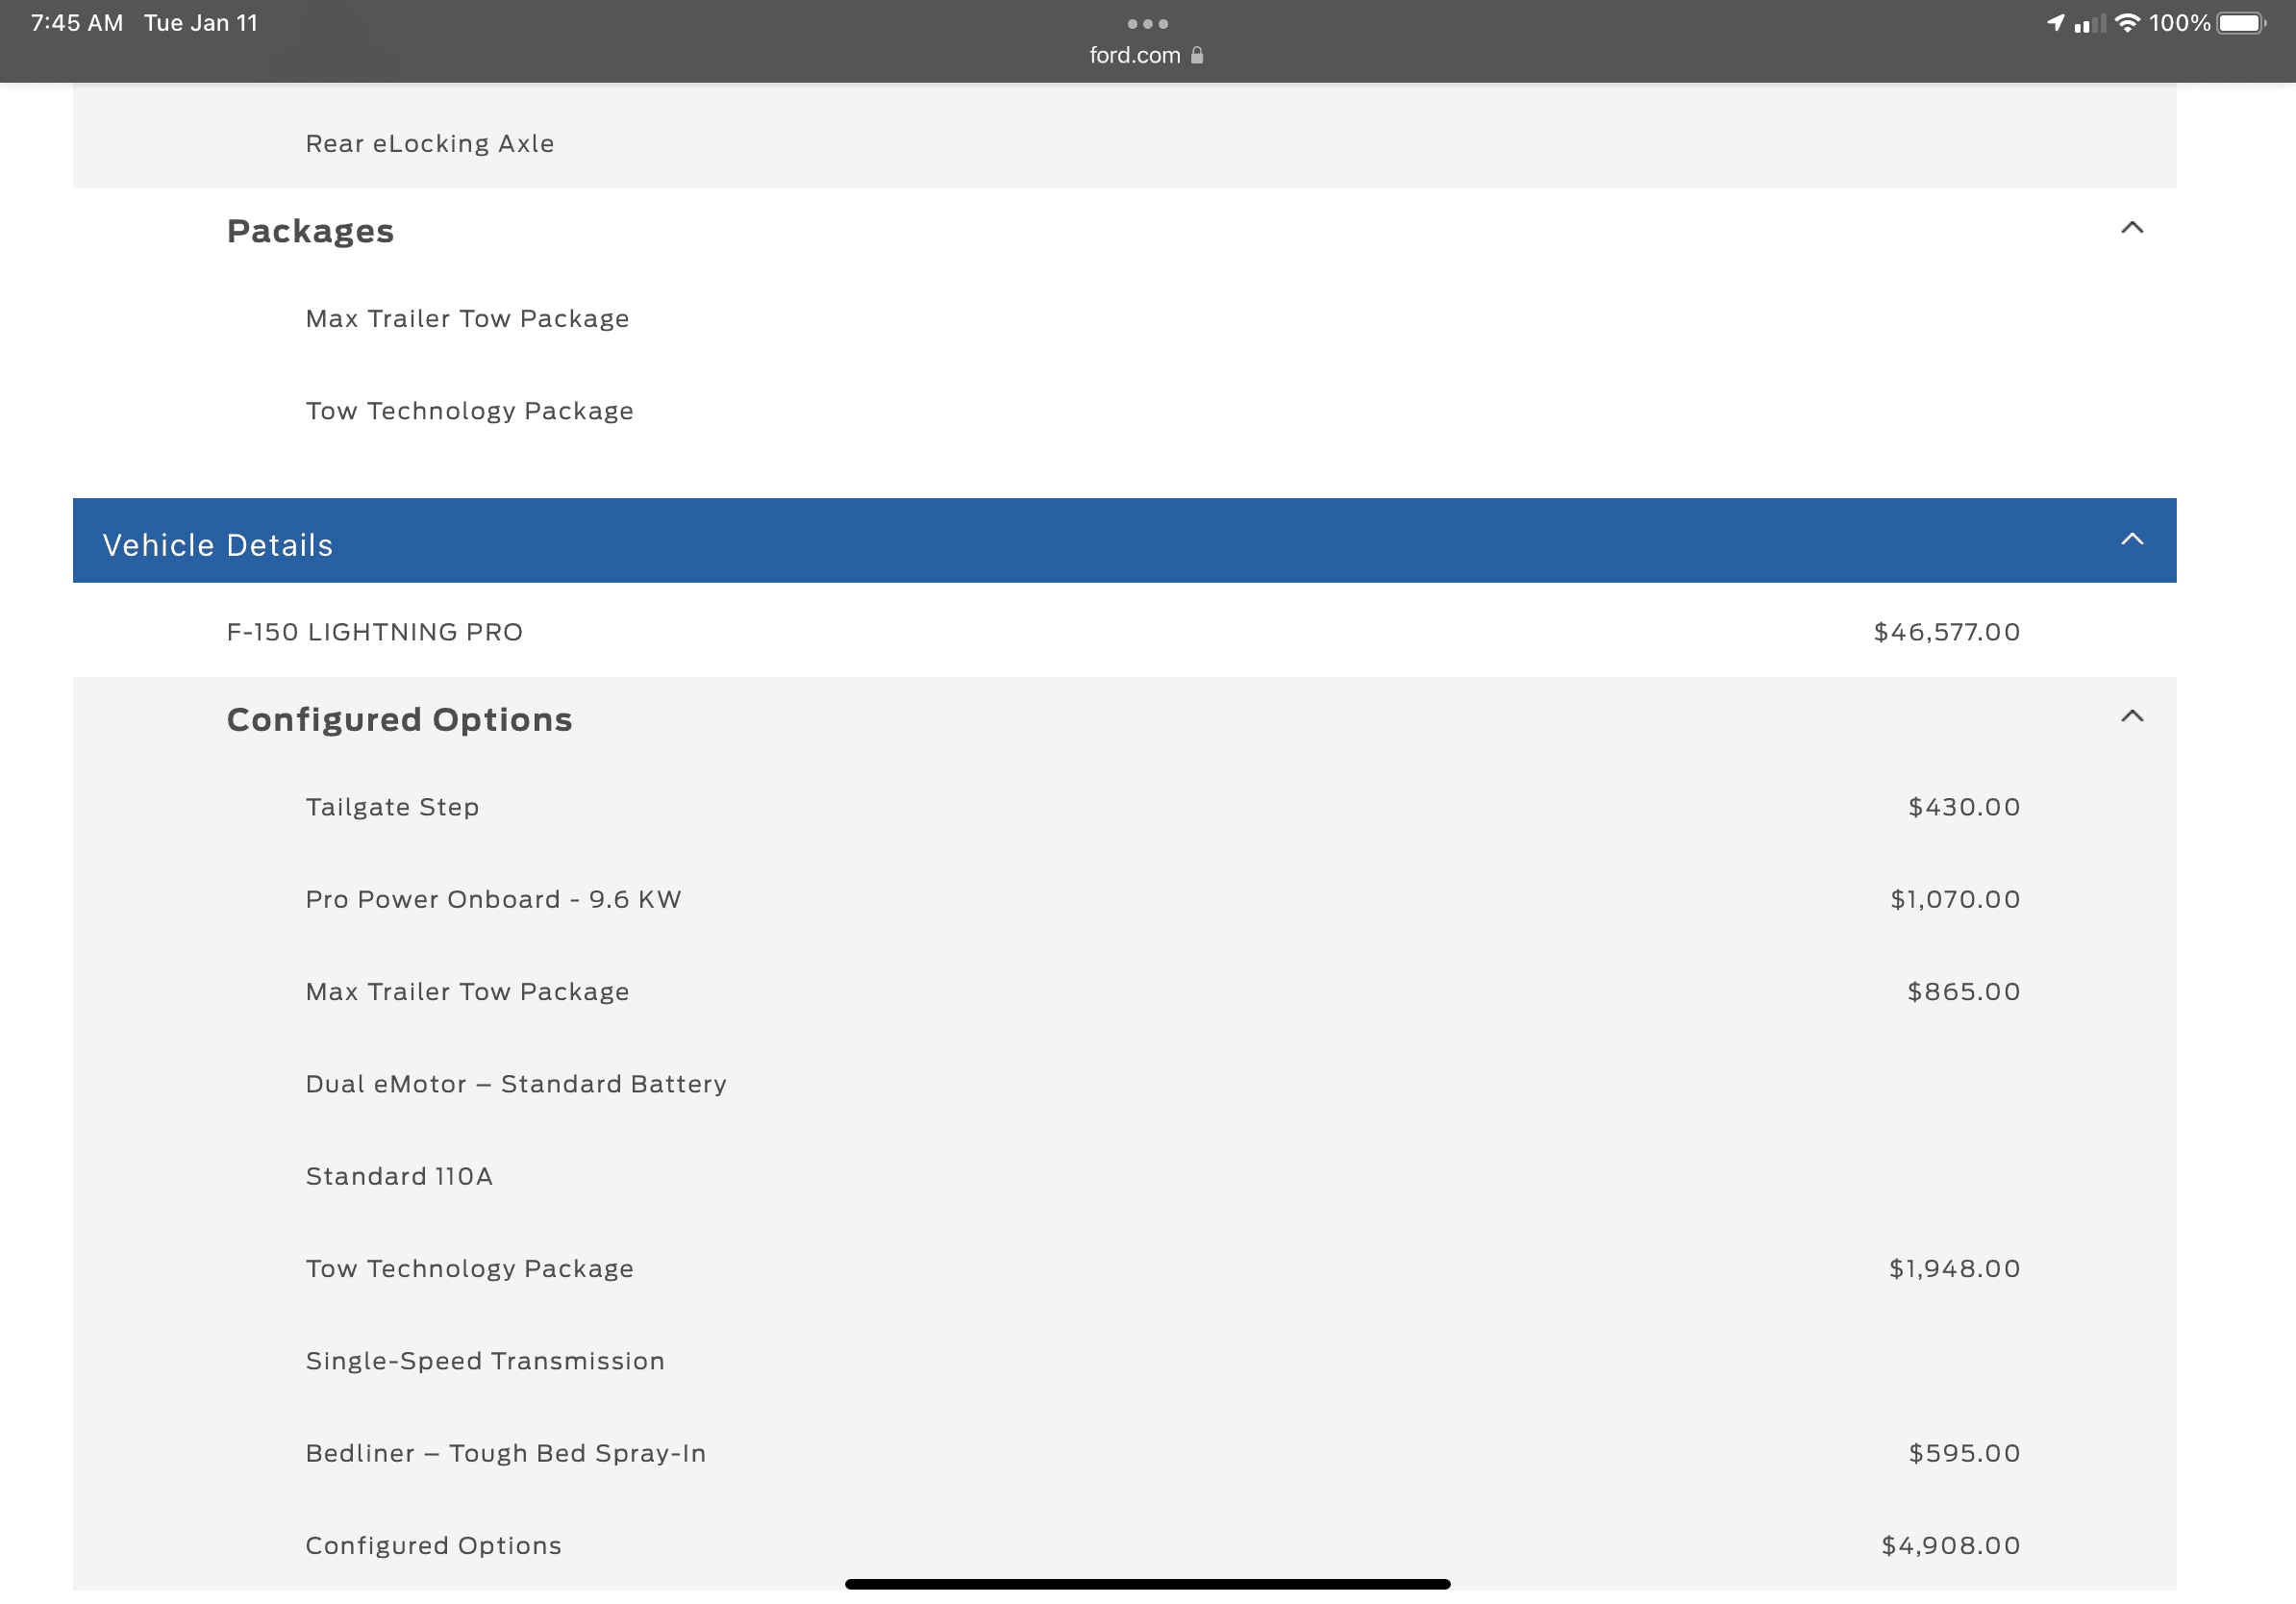The width and height of the screenshot is (2296, 1604).
Task: Collapse the Packages section chevron
Action: (x=2131, y=229)
